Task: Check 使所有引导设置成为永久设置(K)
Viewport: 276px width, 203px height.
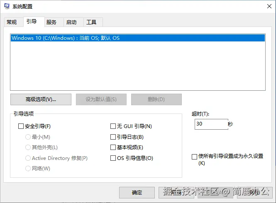Action: (194, 157)
